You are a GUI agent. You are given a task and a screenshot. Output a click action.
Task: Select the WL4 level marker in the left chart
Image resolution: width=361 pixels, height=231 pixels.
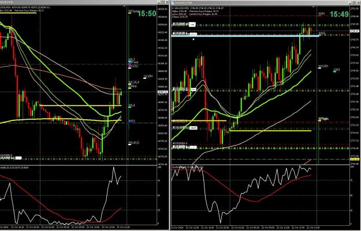[x=132, y=105]
